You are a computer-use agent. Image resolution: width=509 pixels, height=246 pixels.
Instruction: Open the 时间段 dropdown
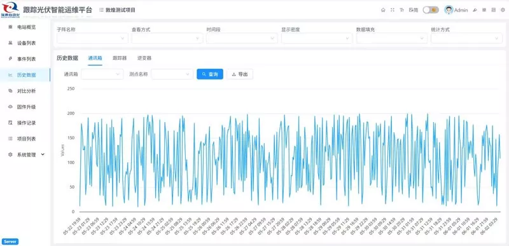242,38
